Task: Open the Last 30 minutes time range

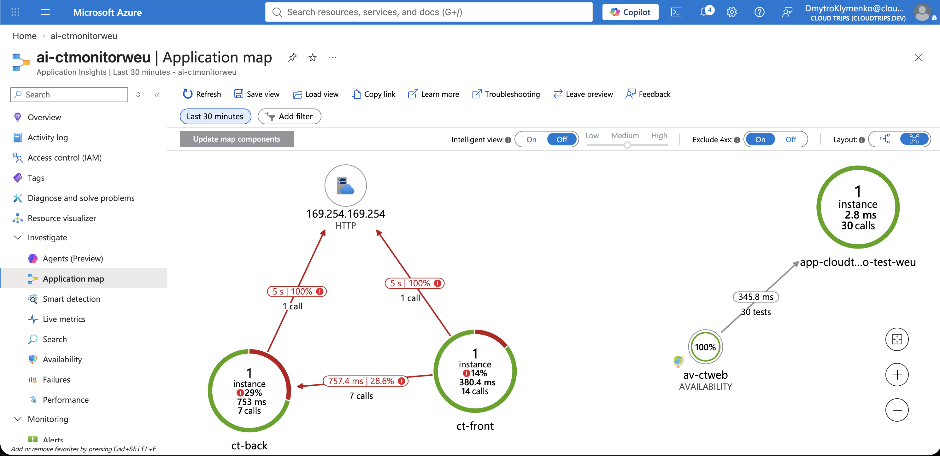Action: coord(215,116)
